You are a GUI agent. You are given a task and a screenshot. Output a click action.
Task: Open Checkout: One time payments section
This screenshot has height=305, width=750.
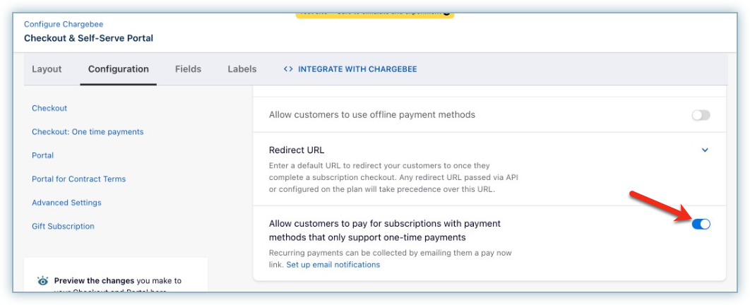(88, 131)
